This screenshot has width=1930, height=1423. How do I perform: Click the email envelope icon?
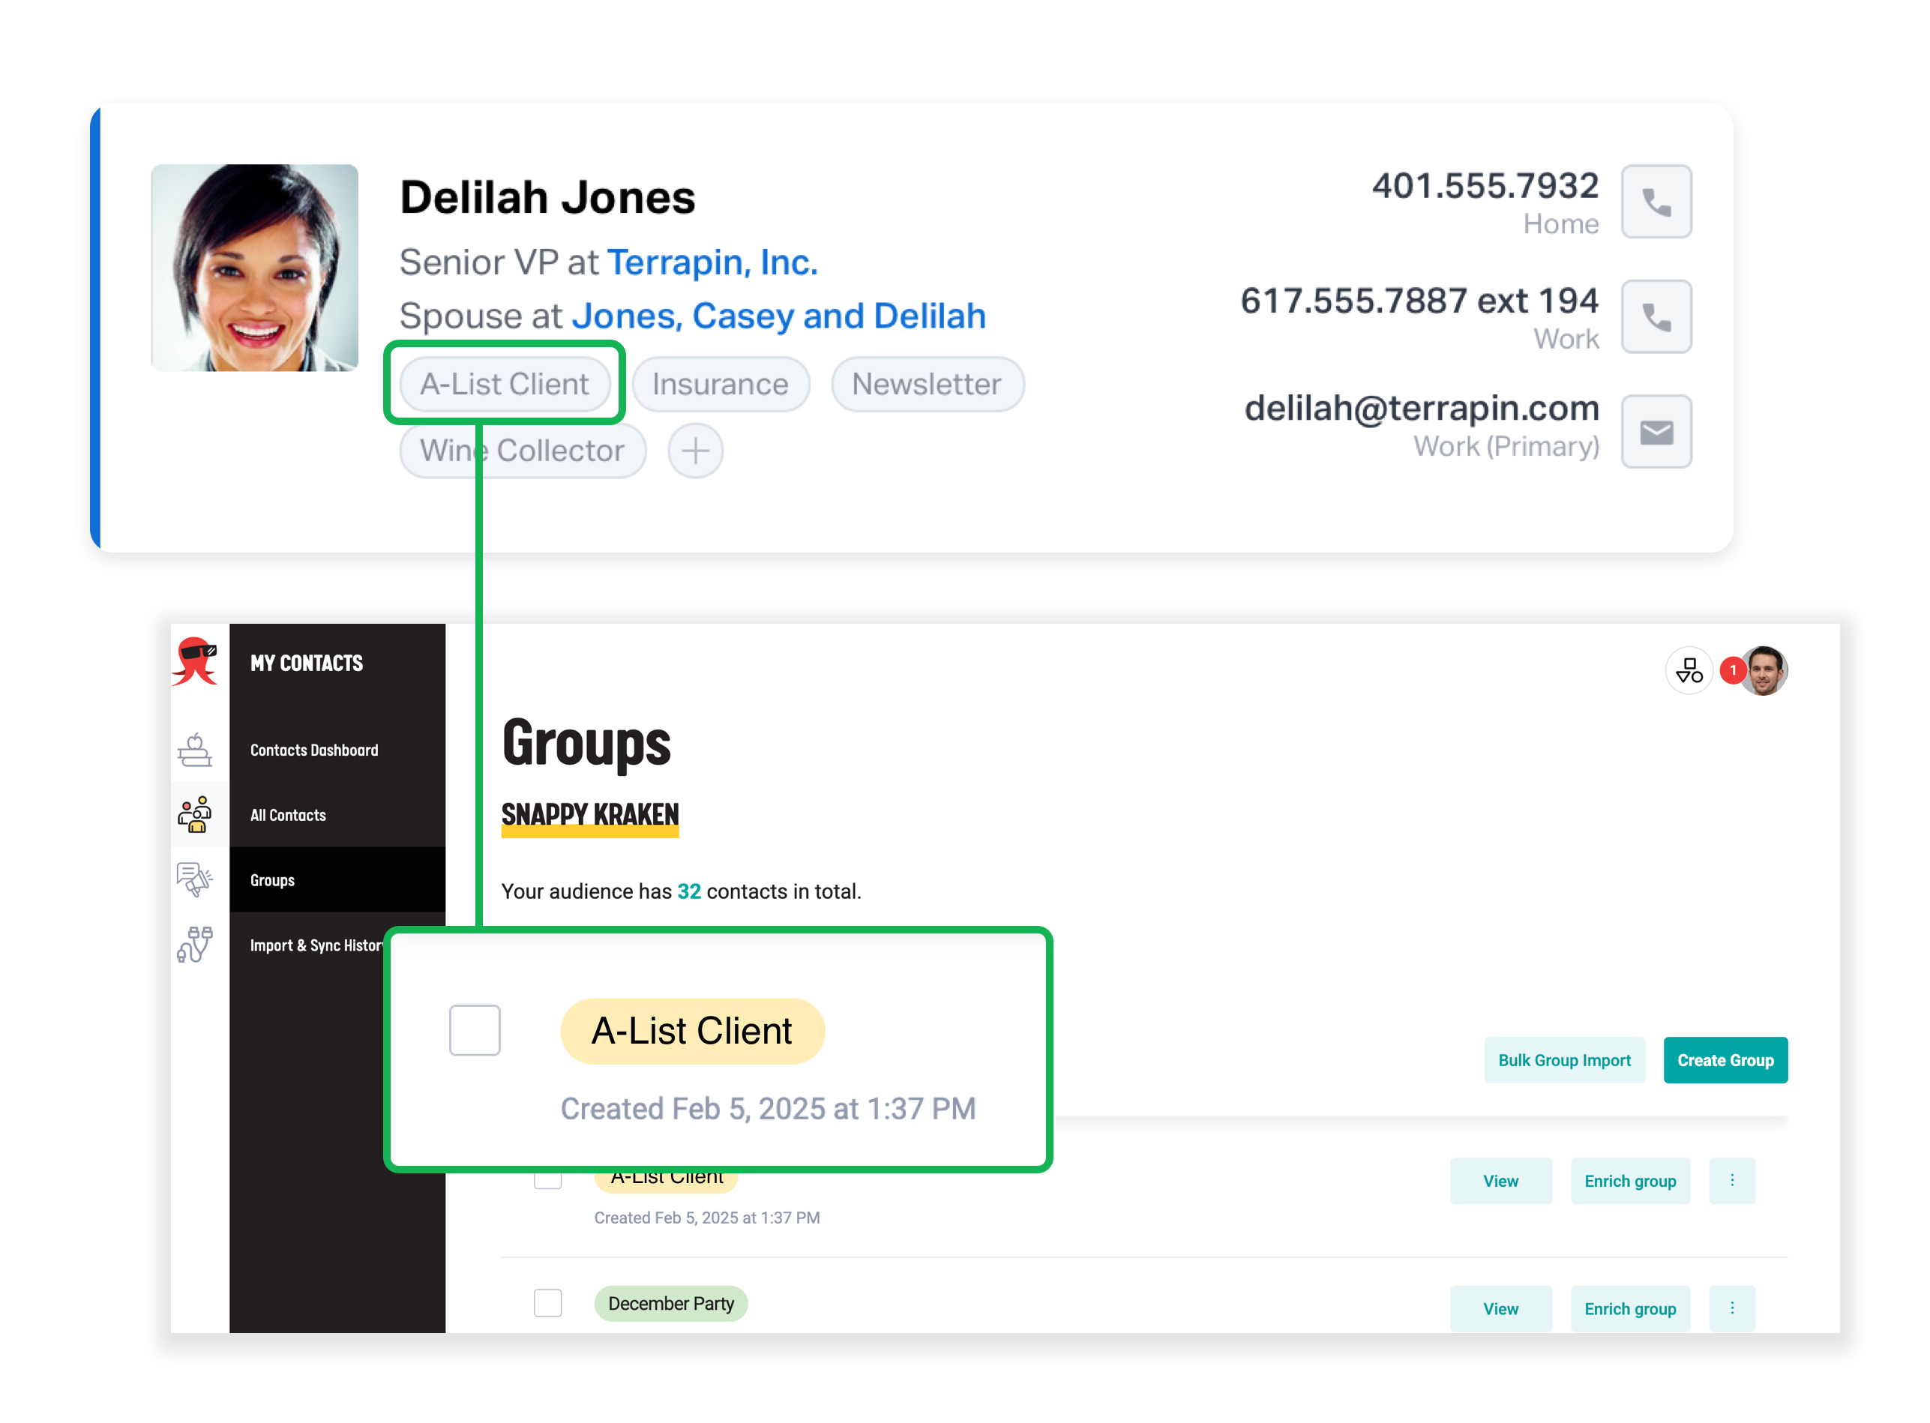pyautogui.click(x=1656, y=433)
